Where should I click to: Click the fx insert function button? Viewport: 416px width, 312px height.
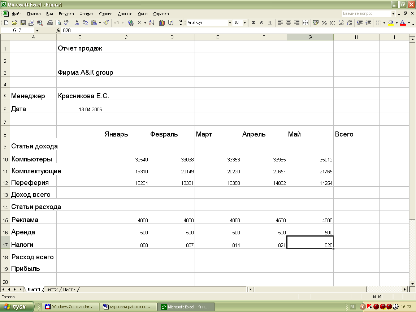pyautogui.click(x=58, y=30)
